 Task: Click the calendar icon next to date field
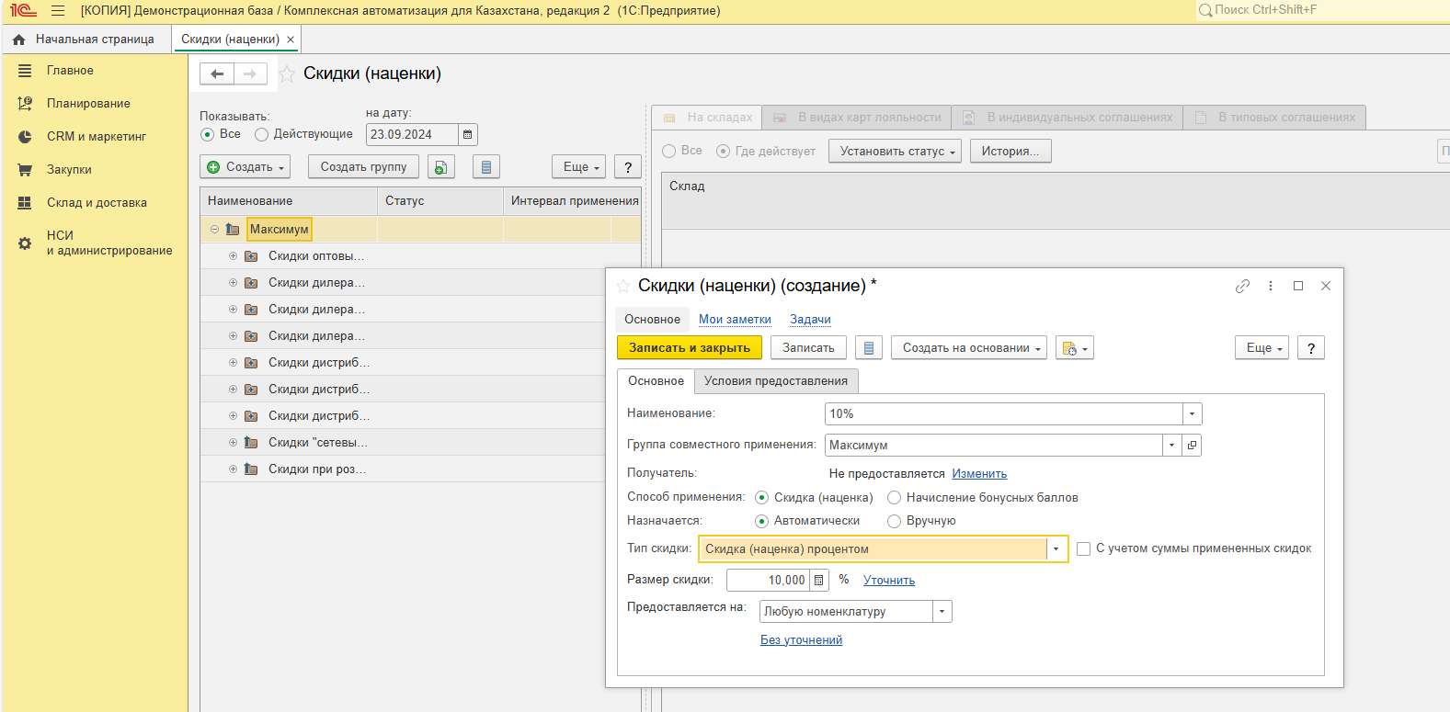(468, 135)
